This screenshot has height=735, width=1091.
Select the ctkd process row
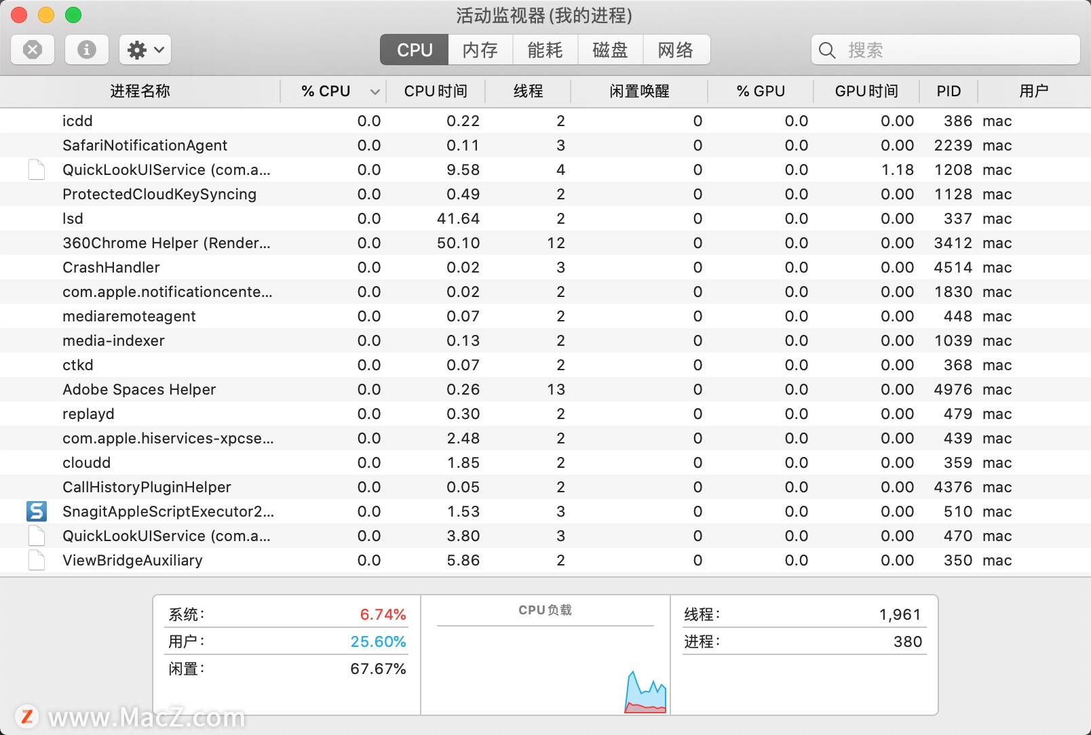click(545, 365)
